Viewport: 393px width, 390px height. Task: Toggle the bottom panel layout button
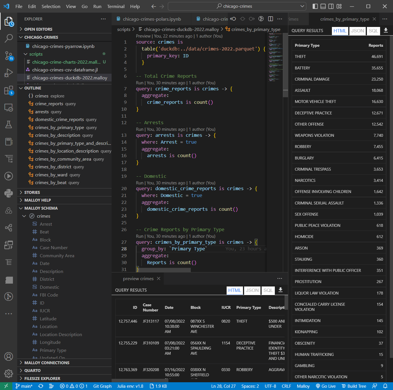click(323, 6)
